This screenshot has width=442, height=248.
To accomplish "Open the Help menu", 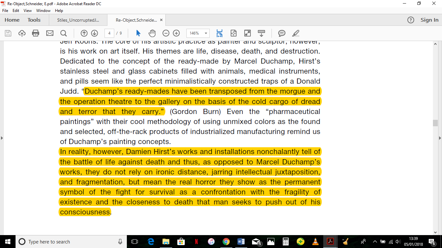I will (59, 11).
